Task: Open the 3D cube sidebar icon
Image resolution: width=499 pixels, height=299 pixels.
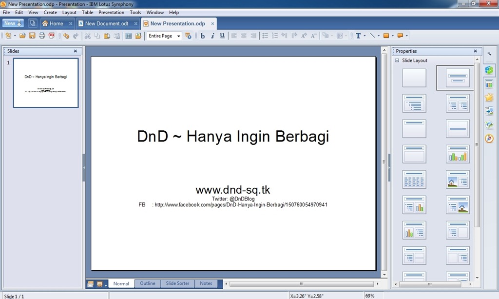Action: pyautogui.click(x=489, y=70)
